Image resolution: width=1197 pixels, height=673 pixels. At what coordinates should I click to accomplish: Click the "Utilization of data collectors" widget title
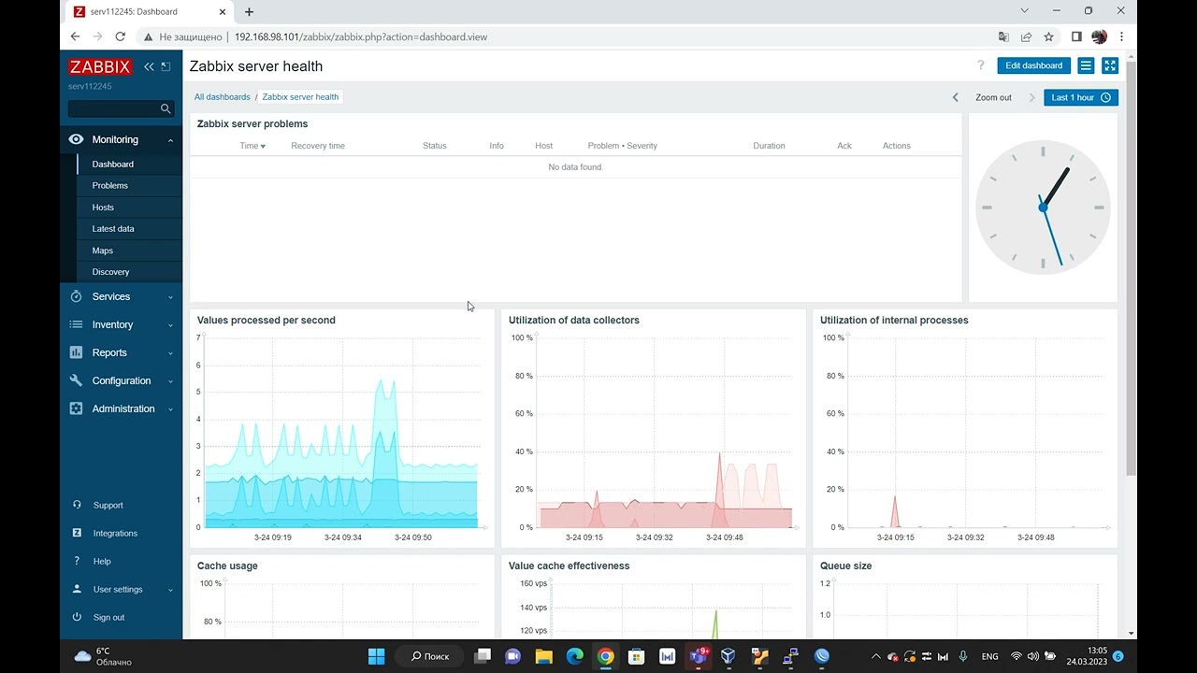(x=574, y=320)
